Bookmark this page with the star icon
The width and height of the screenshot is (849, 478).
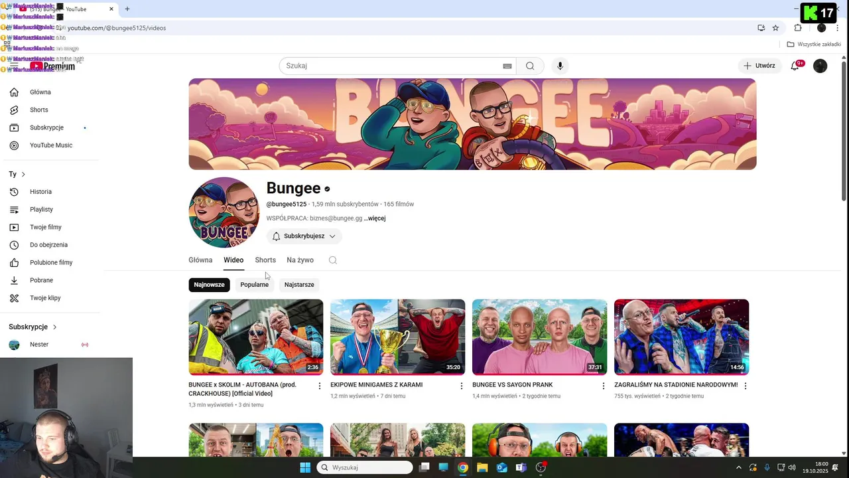[x=775, y=28]
